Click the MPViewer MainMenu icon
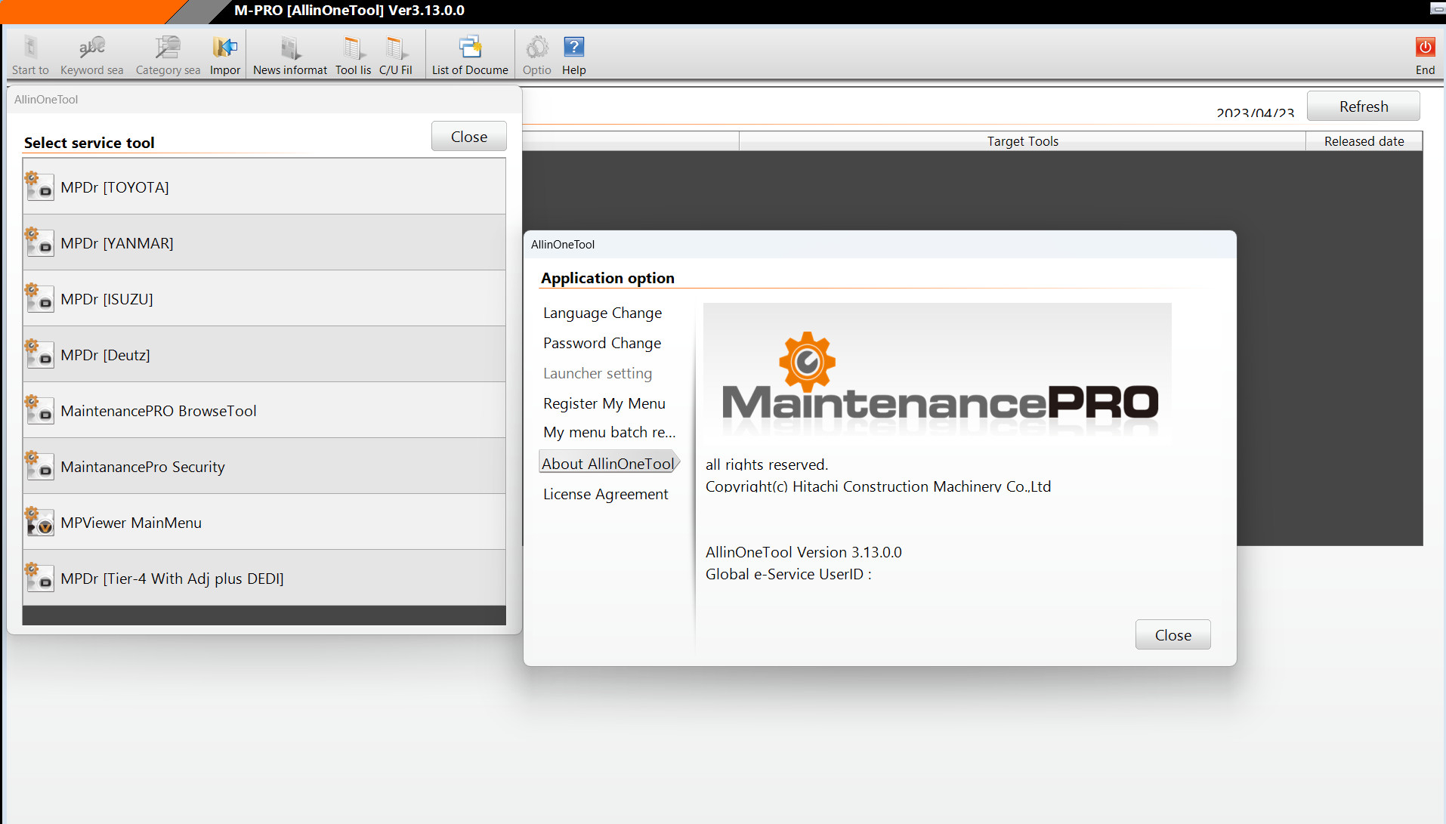This screenshot has height=824, width=1446. coord(39,522)
